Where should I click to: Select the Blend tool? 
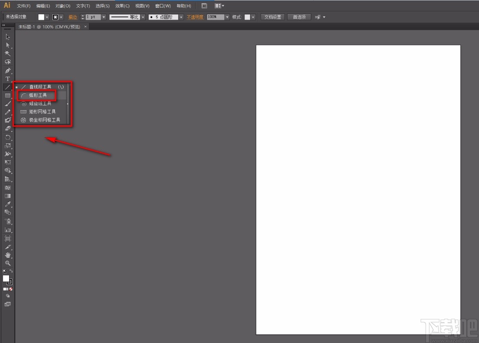click(x=8, y=212)
